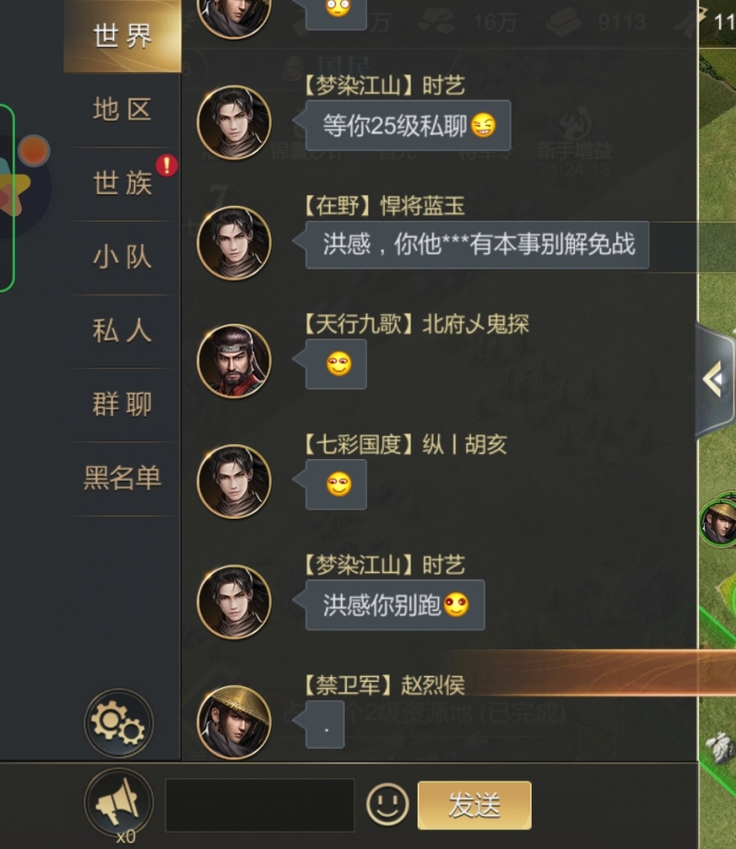This screenshot has height=849, width=736.
Task: Open the emoji picker smiley face
Action: (x=387, y=804)
